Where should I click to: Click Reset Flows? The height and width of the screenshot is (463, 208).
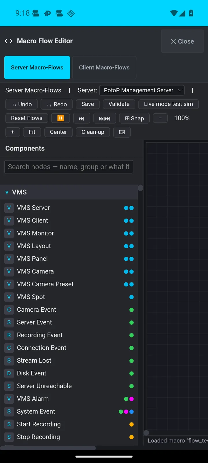pos(27,118)
